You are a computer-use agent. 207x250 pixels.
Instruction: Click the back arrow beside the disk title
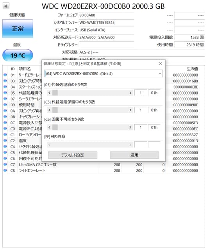click(x=6, y=6)
